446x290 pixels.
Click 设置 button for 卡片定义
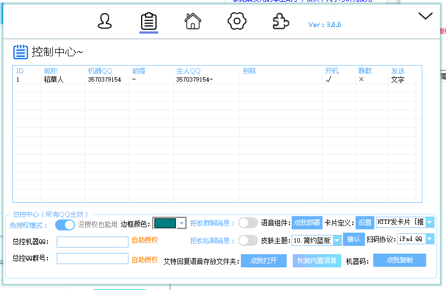pos(365,223)
